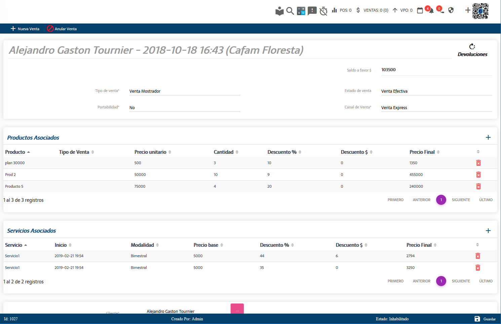Click the QR code image

(480, 11)
